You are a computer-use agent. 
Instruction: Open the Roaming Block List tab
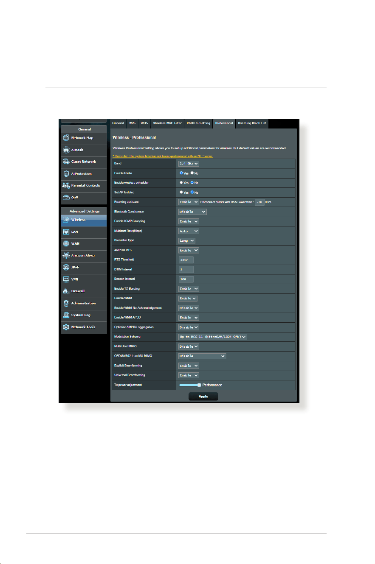point(252,123)
